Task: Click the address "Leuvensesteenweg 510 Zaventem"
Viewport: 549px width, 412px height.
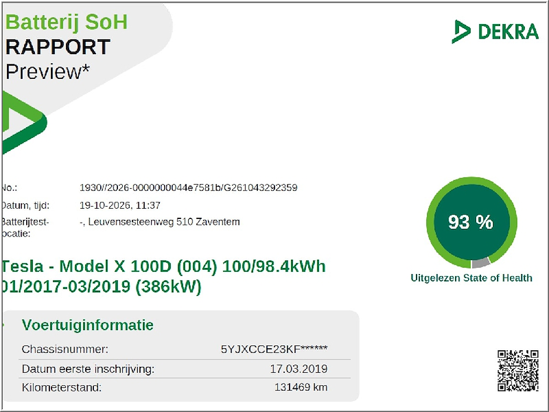Action: [x=164, y=222]
